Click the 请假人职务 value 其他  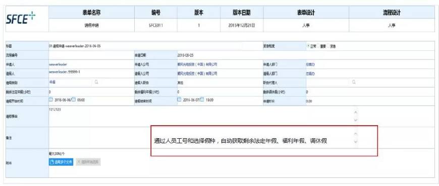tap(180, 83)
